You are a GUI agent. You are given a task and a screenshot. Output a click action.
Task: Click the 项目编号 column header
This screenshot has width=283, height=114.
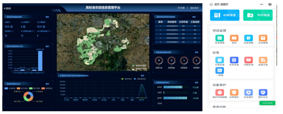click(172, 22)
